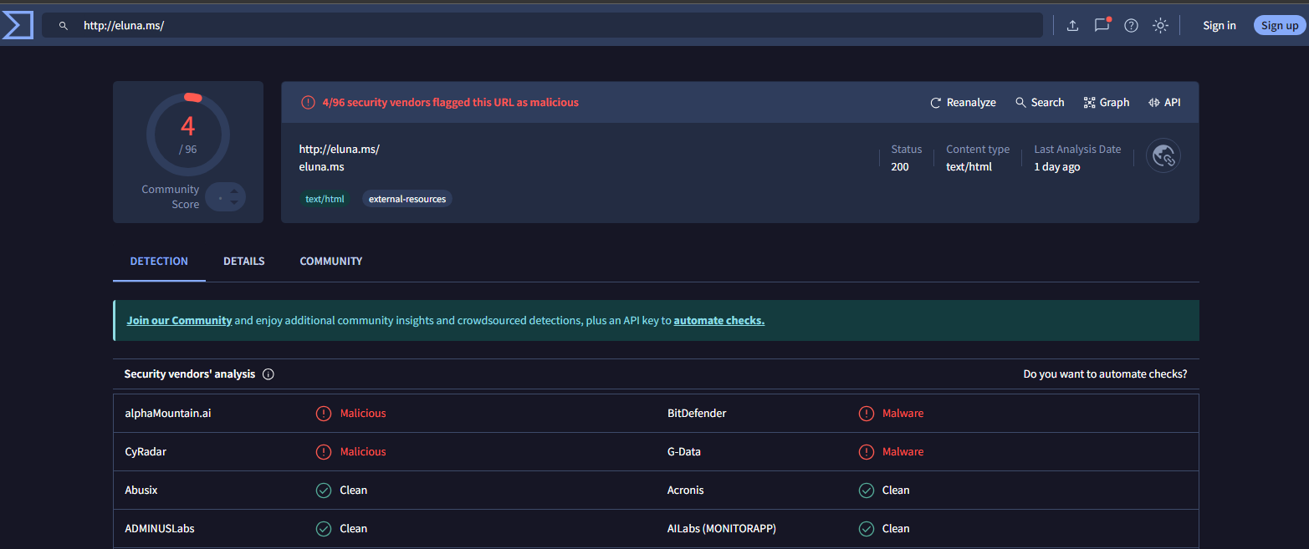This screenshot has width=1309, height=549.
Task: Click the Search button in the header
Action: click(1040, 103)
